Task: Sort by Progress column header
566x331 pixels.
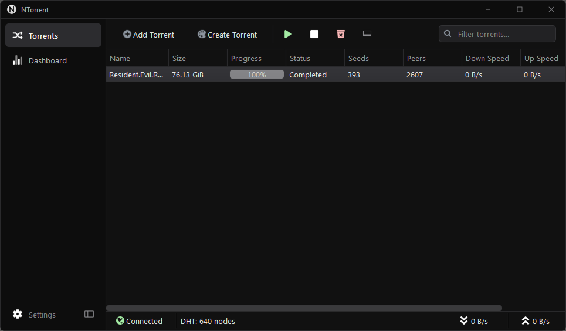Action: click(256, 58)
